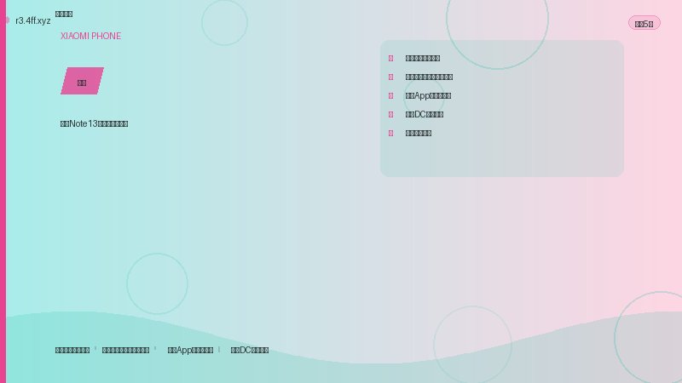
Task: Click the pink dot beside r3.4ff.xyz
Action: [7, 20]
